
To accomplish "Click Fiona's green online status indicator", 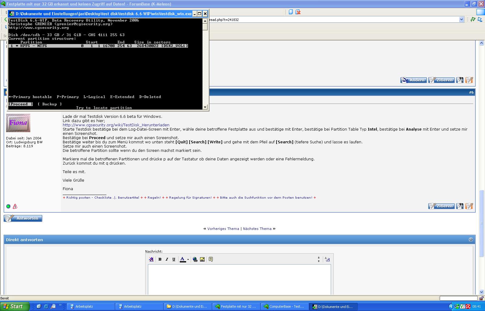I will click(8, 206).
